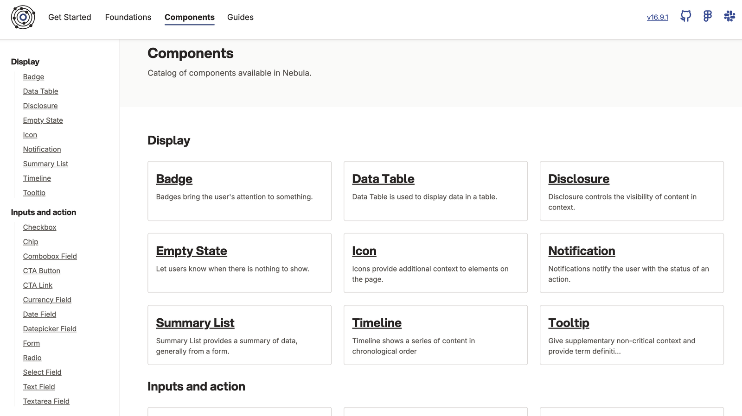Screen dimensions: 742x416
Task: Open the Timeline card heading
Action: pyautogui.click(x=377, y=323)
